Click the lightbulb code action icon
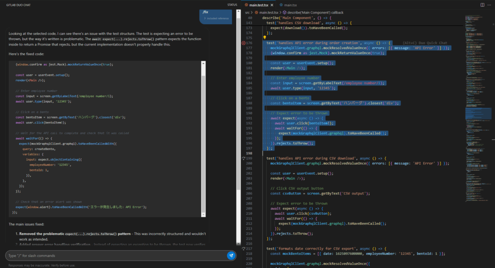495x268 pixels. click(x=264, y=38)
